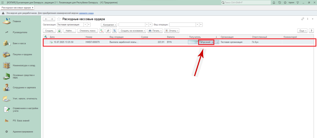Click Создать button

49,31
